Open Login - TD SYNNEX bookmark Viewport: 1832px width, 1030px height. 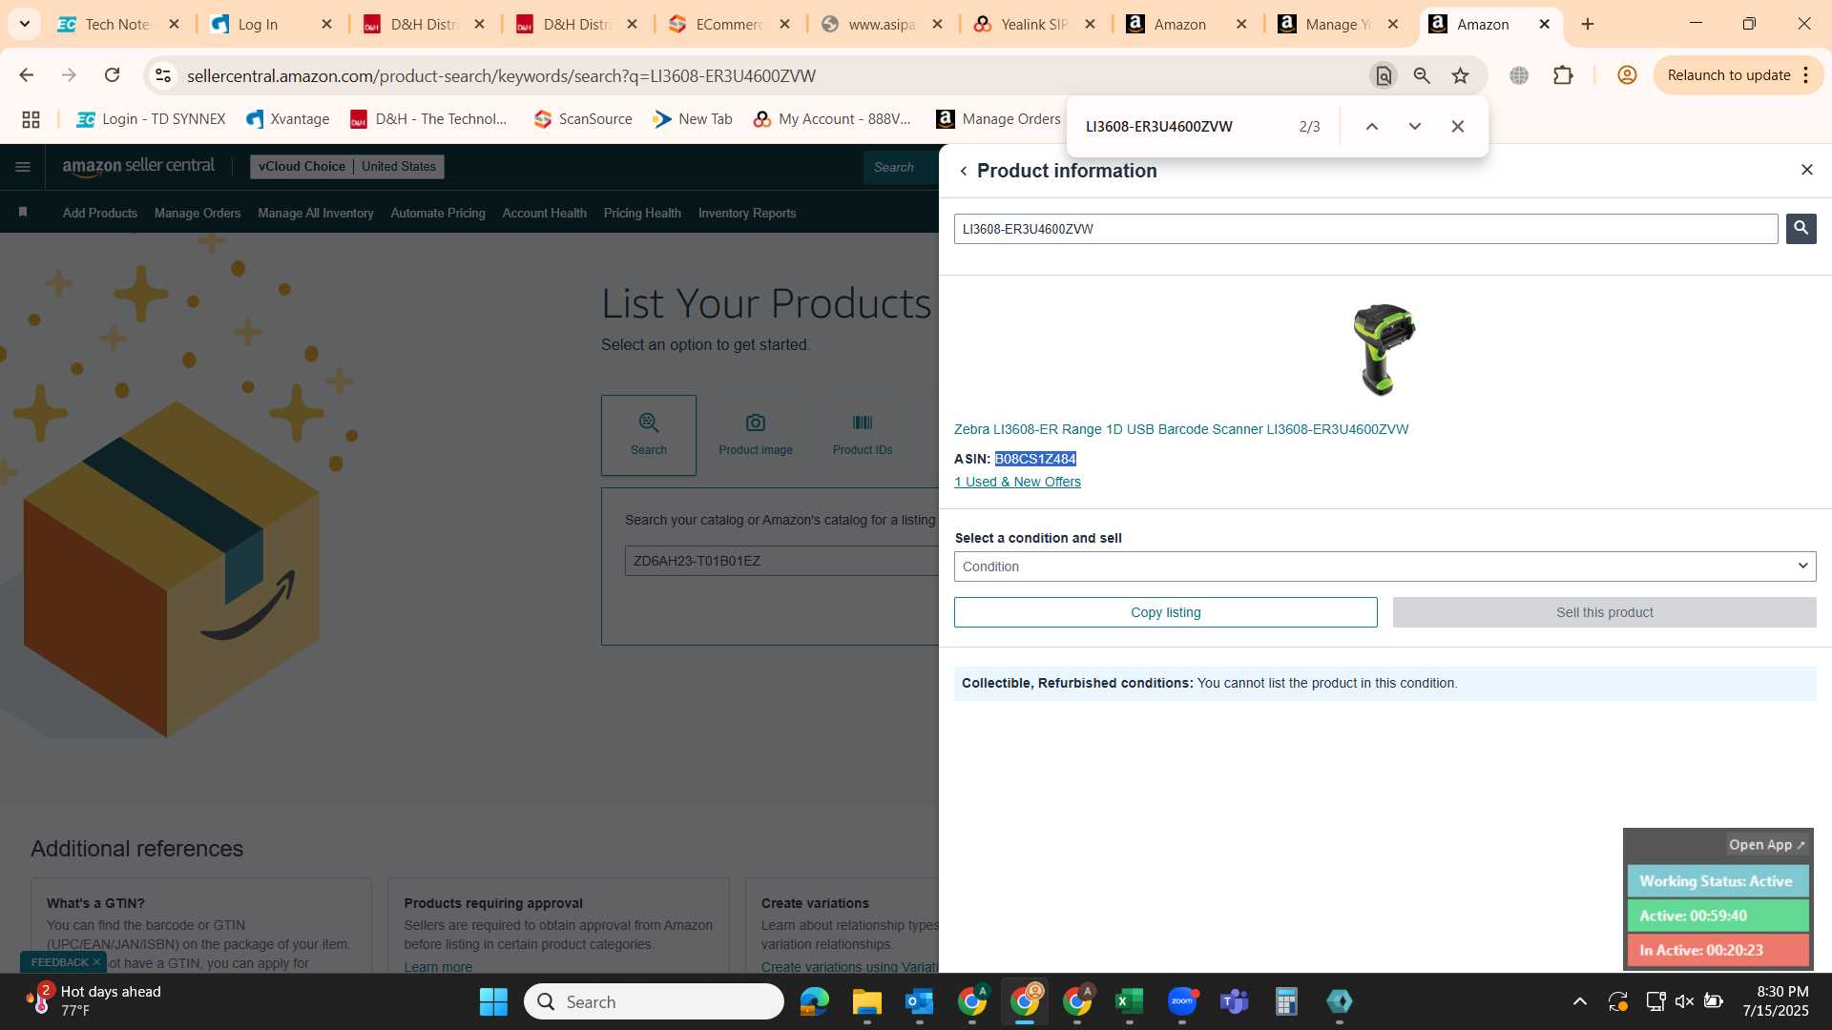coord(151,119)
